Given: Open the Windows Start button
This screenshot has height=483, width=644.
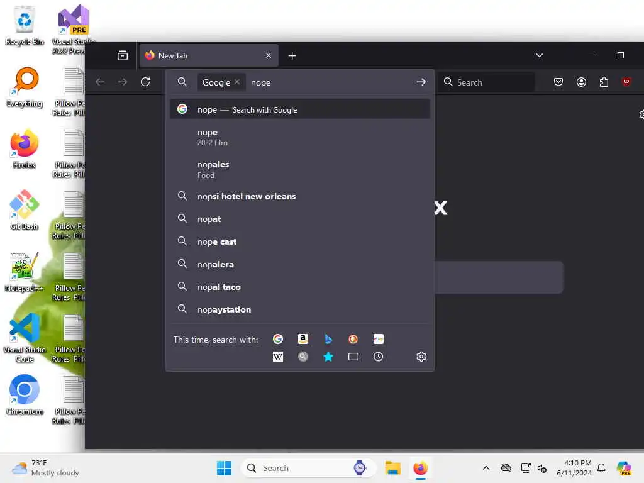Looking at the screenshot, I should tap(225, 468).
